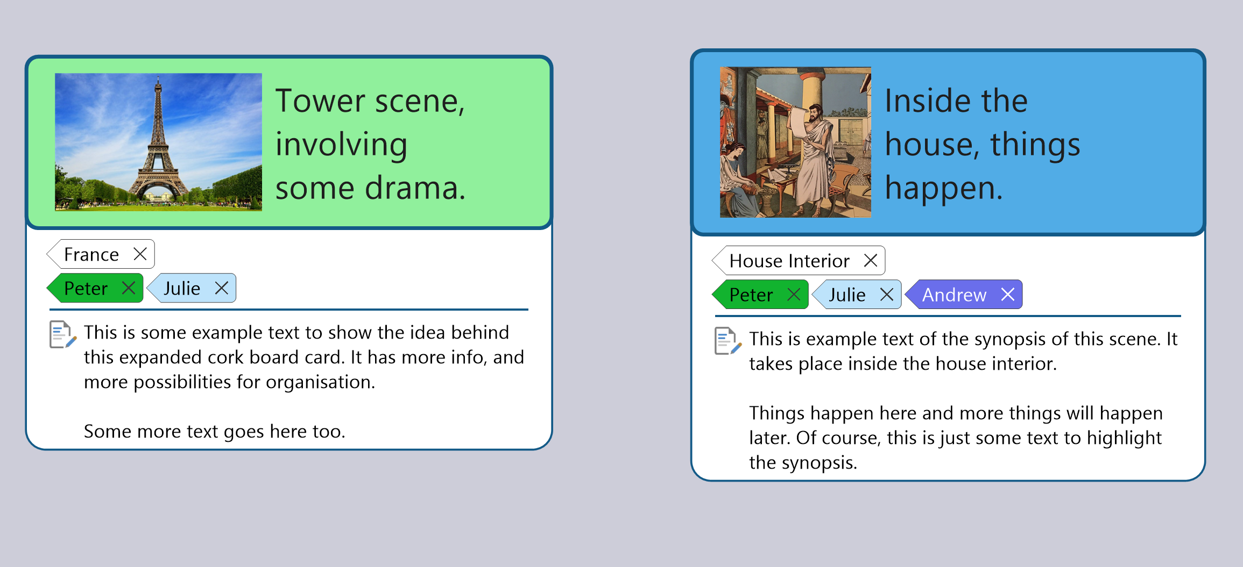Remove Julie tag on Inside the house card
Image resolution: width=1243 pixels, height=567 pixels.
[887, 295]
